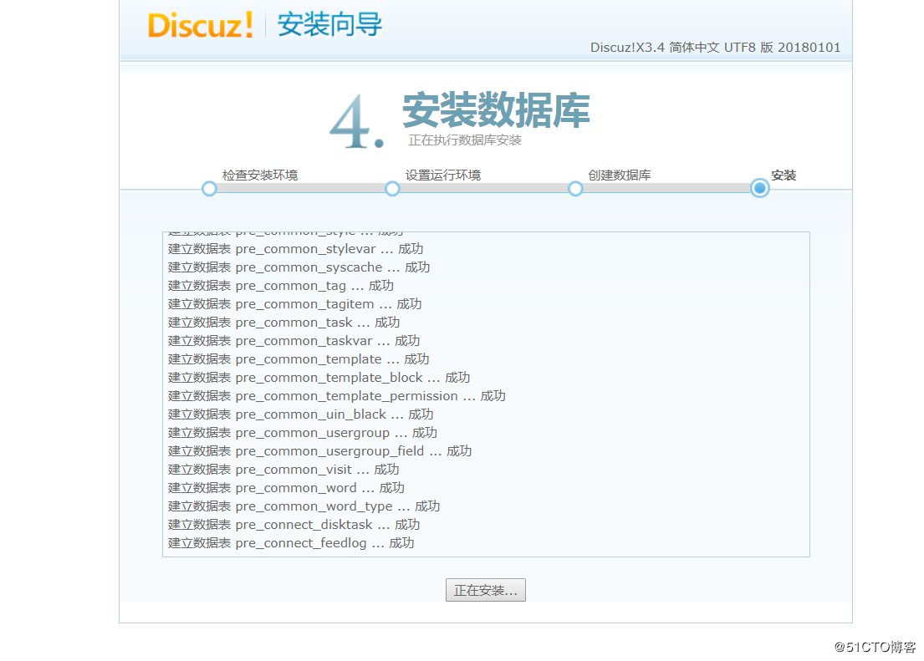This screenshot has width=924, height=661.
Task: Click log line pre_common_usergroup_field
Action: 320,450
